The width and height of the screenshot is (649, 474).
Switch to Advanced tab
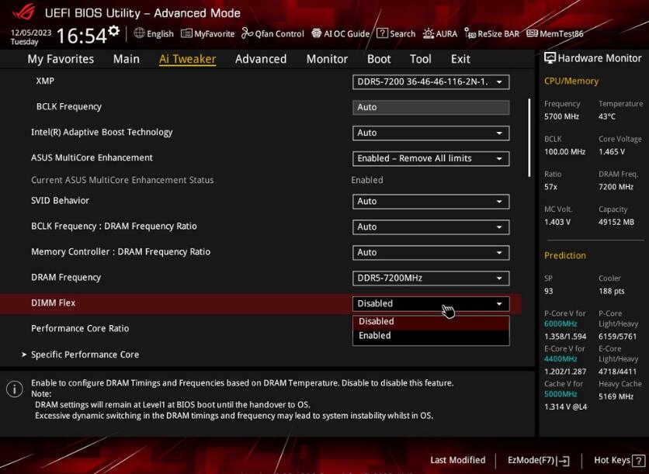click(x=261, y=59)
